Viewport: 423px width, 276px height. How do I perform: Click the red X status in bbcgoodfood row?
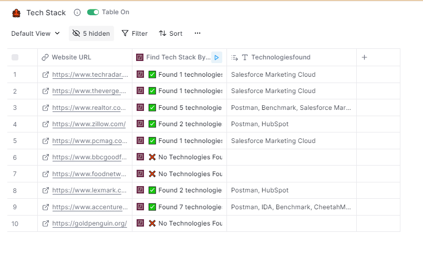click(152, 157)
